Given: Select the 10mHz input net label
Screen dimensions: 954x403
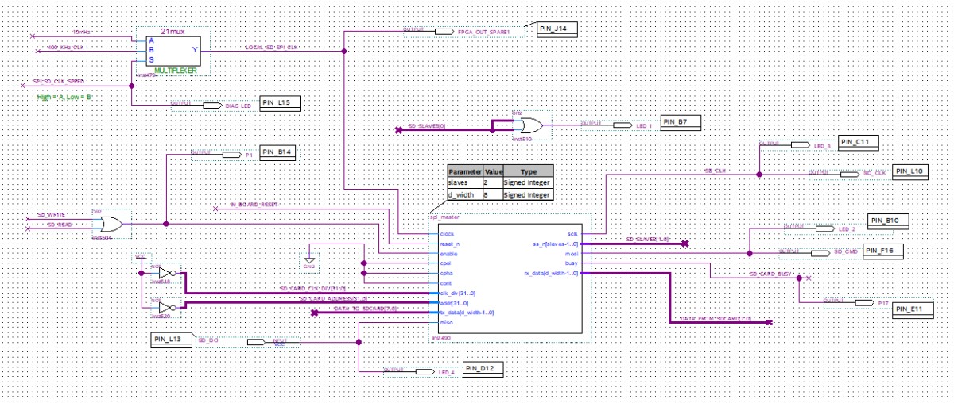Looking at the screenshot, I should click(x=80, y=33).
